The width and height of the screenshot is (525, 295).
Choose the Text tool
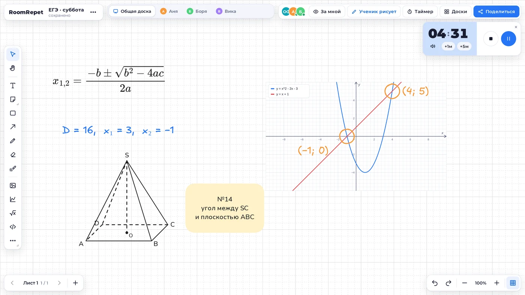pyautogui.click(x=13, y=86)
